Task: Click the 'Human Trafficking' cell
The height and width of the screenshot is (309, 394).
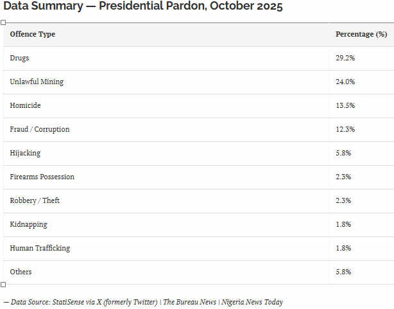Action: click(x=40, y=248)
